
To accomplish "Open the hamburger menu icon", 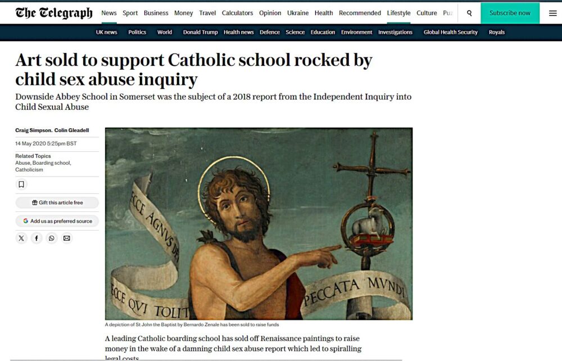I will click(x=552, y=13).
